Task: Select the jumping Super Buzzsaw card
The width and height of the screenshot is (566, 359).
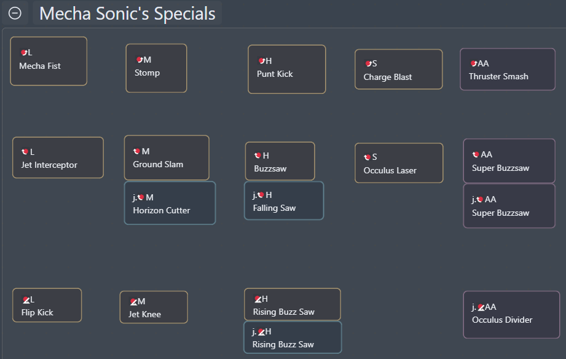Action: (509, 206)
